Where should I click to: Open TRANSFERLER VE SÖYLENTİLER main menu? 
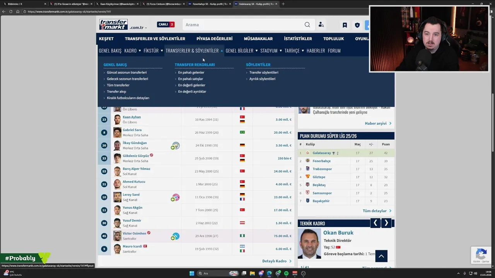[x=155, y=39]
